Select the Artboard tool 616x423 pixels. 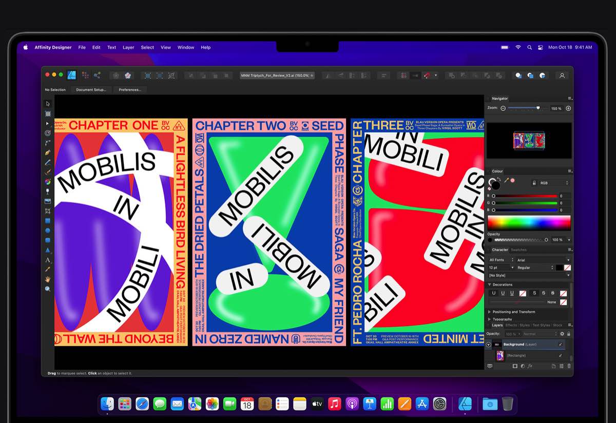pos(48,113)
